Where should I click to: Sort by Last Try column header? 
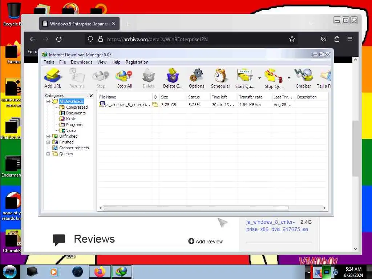tap(283, 97)
